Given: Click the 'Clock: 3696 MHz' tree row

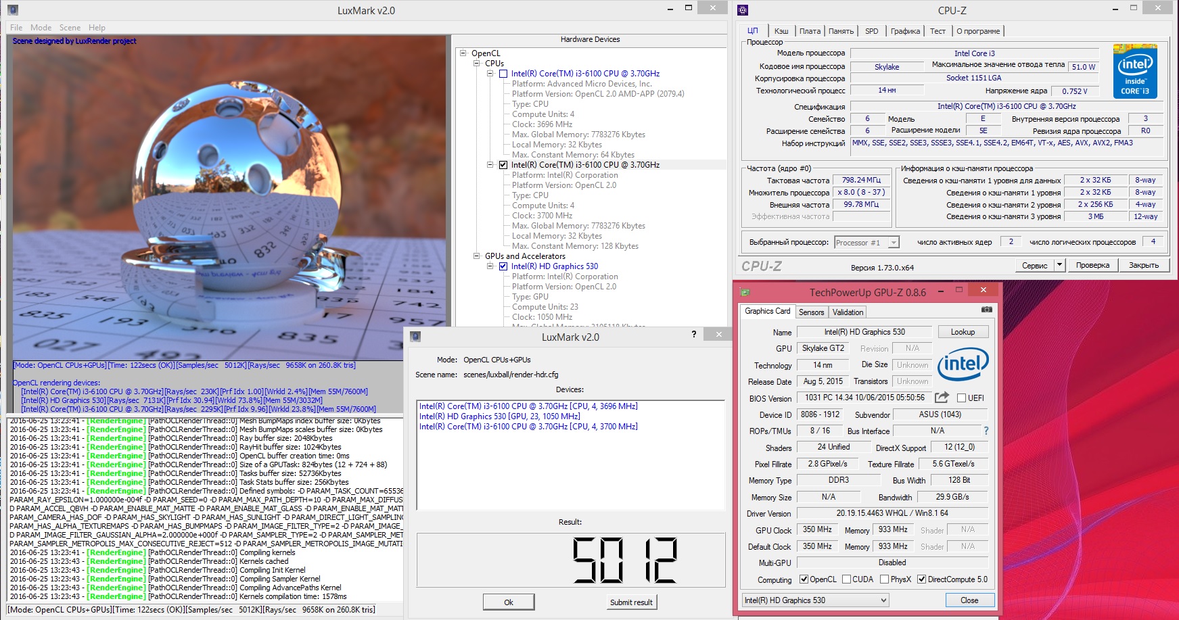Looking at the screenshot, I should click(x=542, y=124).
